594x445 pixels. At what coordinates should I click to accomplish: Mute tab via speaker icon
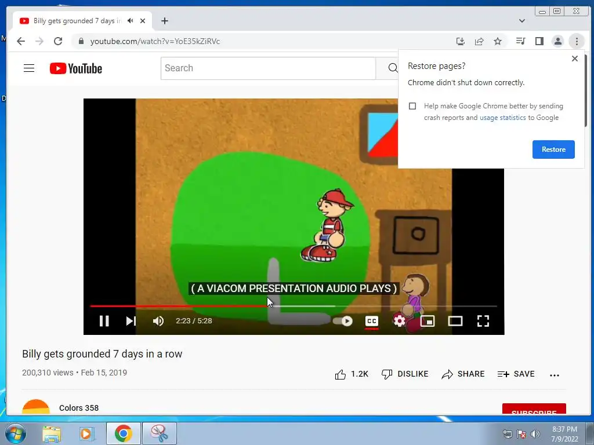click(131, 21)
